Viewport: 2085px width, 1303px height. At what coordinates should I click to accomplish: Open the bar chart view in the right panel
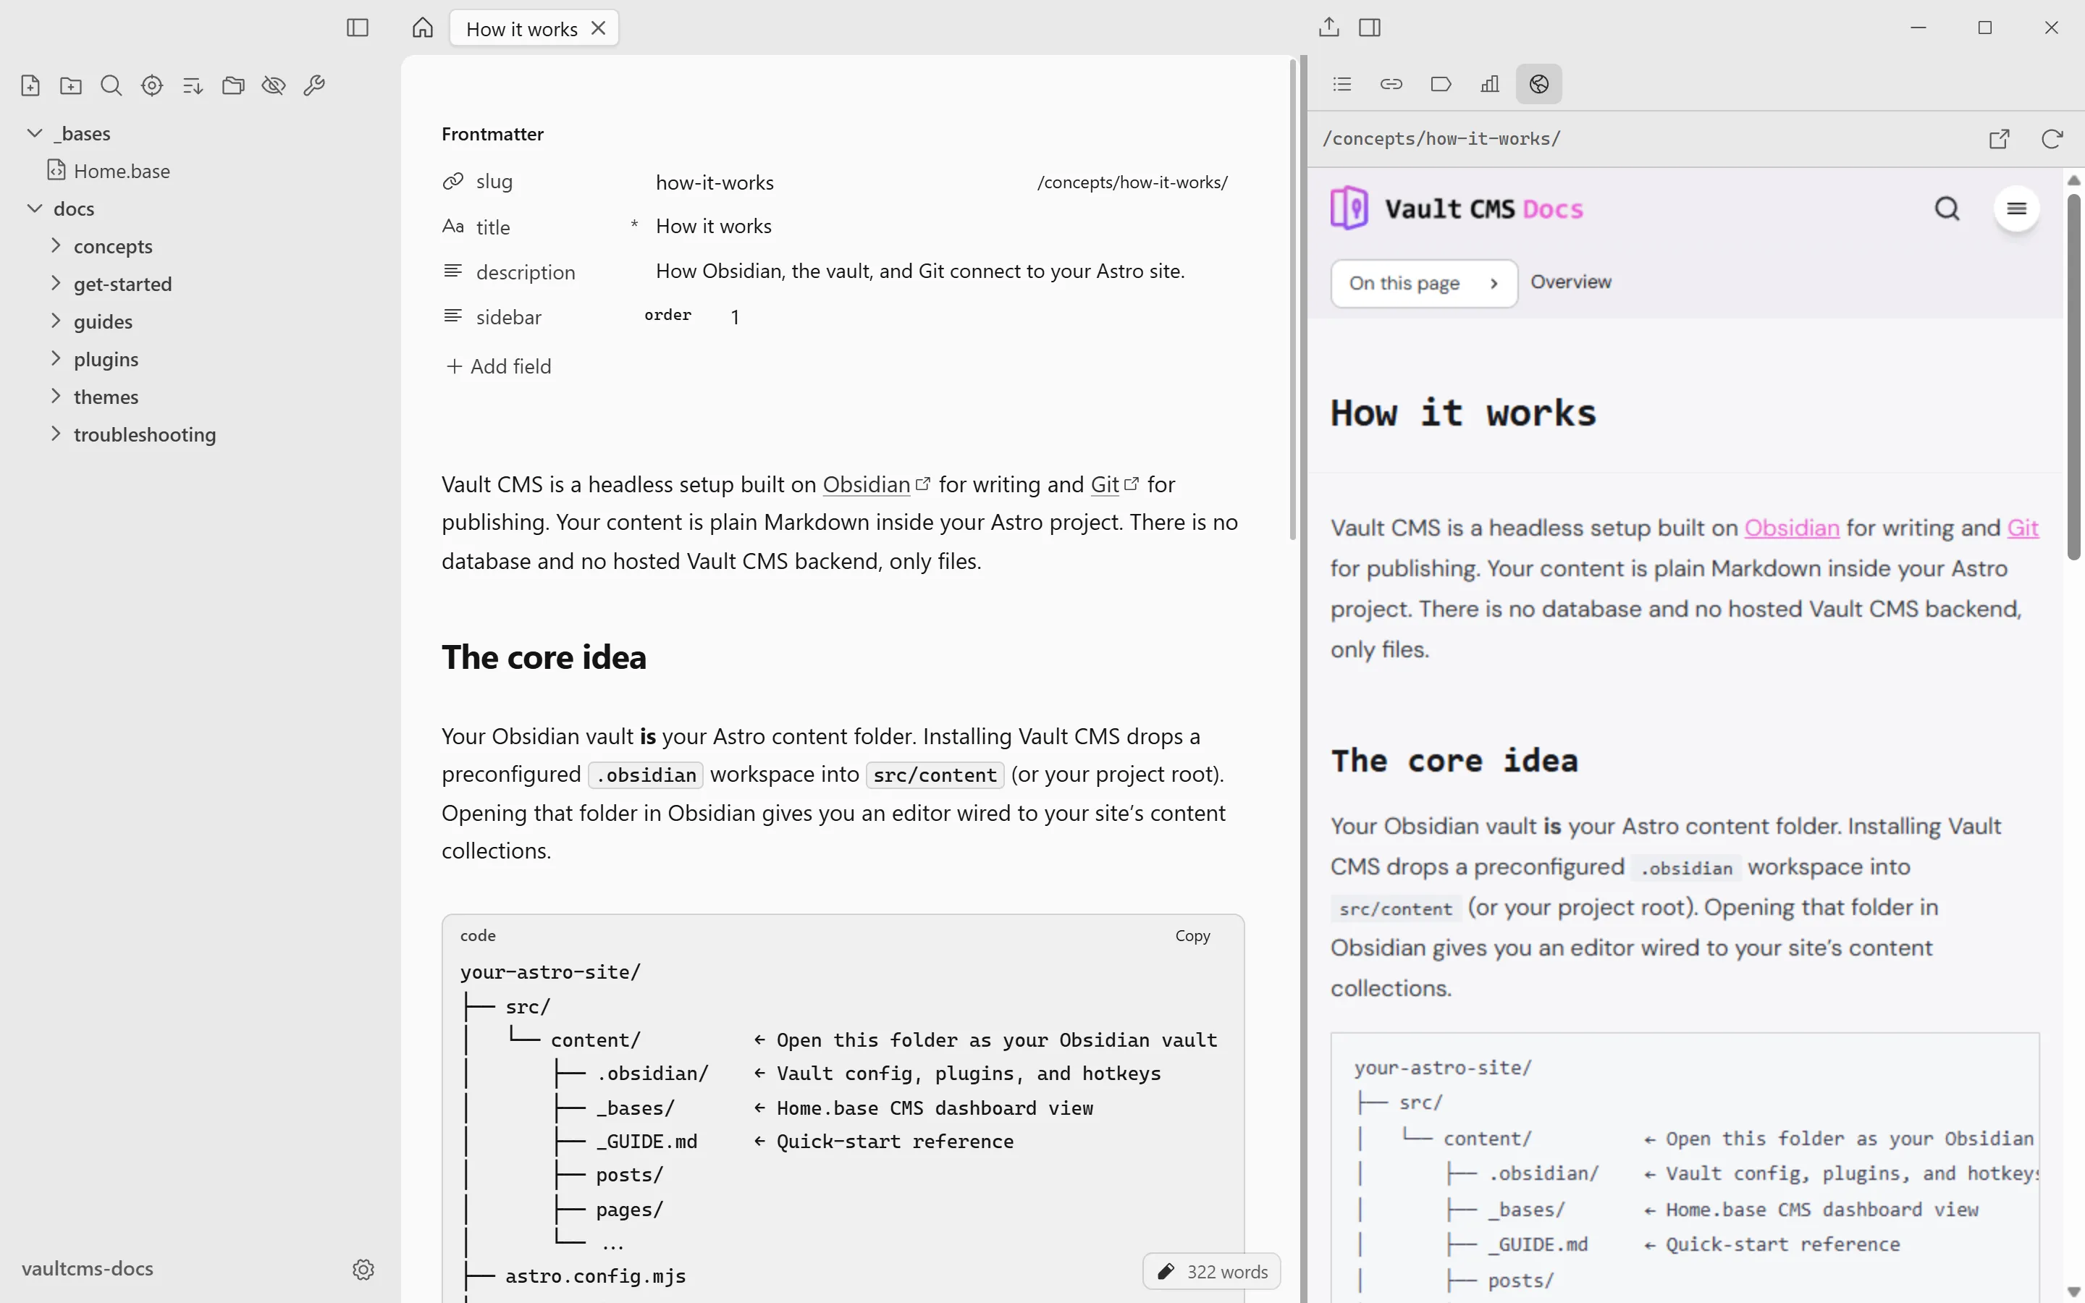tap(1490, 83)
